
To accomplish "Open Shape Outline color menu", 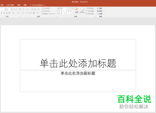I will click(90, 11).
